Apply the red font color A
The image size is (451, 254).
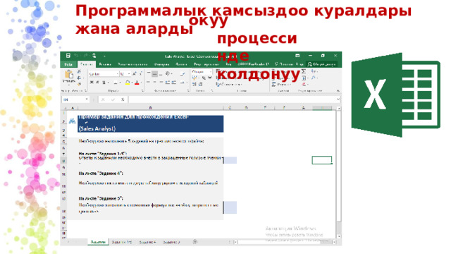pos(137,83)
